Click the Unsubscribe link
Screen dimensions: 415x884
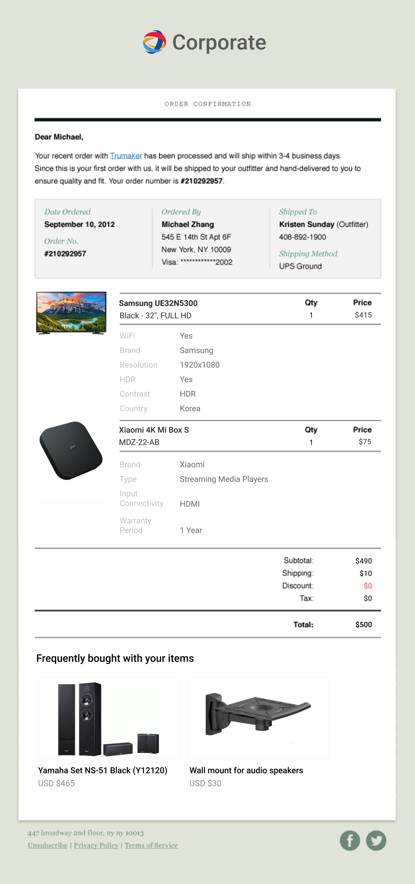[47, 845]
